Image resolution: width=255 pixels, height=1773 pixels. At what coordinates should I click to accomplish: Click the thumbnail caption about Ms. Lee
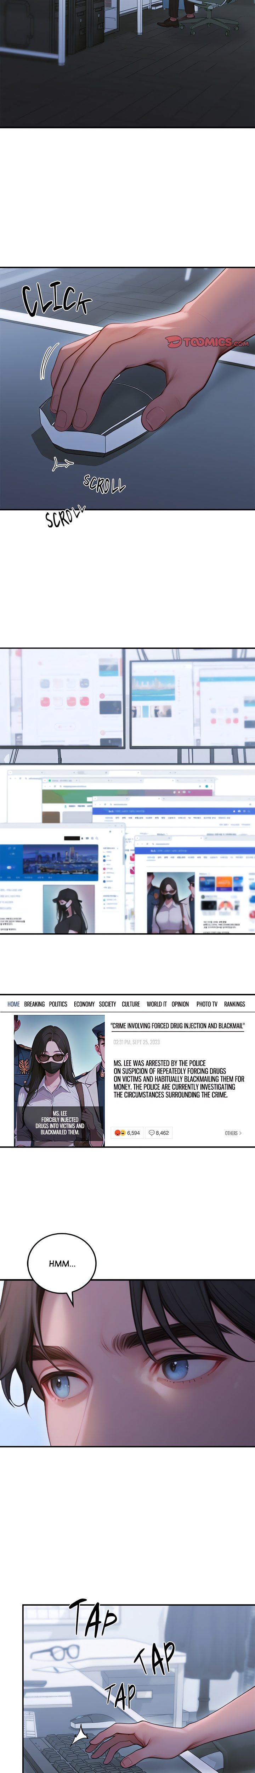(60, 1123)
